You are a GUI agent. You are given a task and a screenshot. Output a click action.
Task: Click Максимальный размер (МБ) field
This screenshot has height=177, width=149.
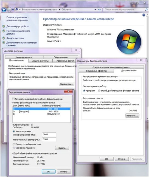point(49,140)
